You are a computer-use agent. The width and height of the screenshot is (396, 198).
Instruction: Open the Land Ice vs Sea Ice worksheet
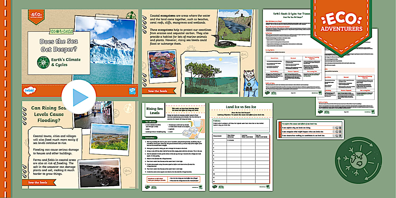(x=241, y=146)
